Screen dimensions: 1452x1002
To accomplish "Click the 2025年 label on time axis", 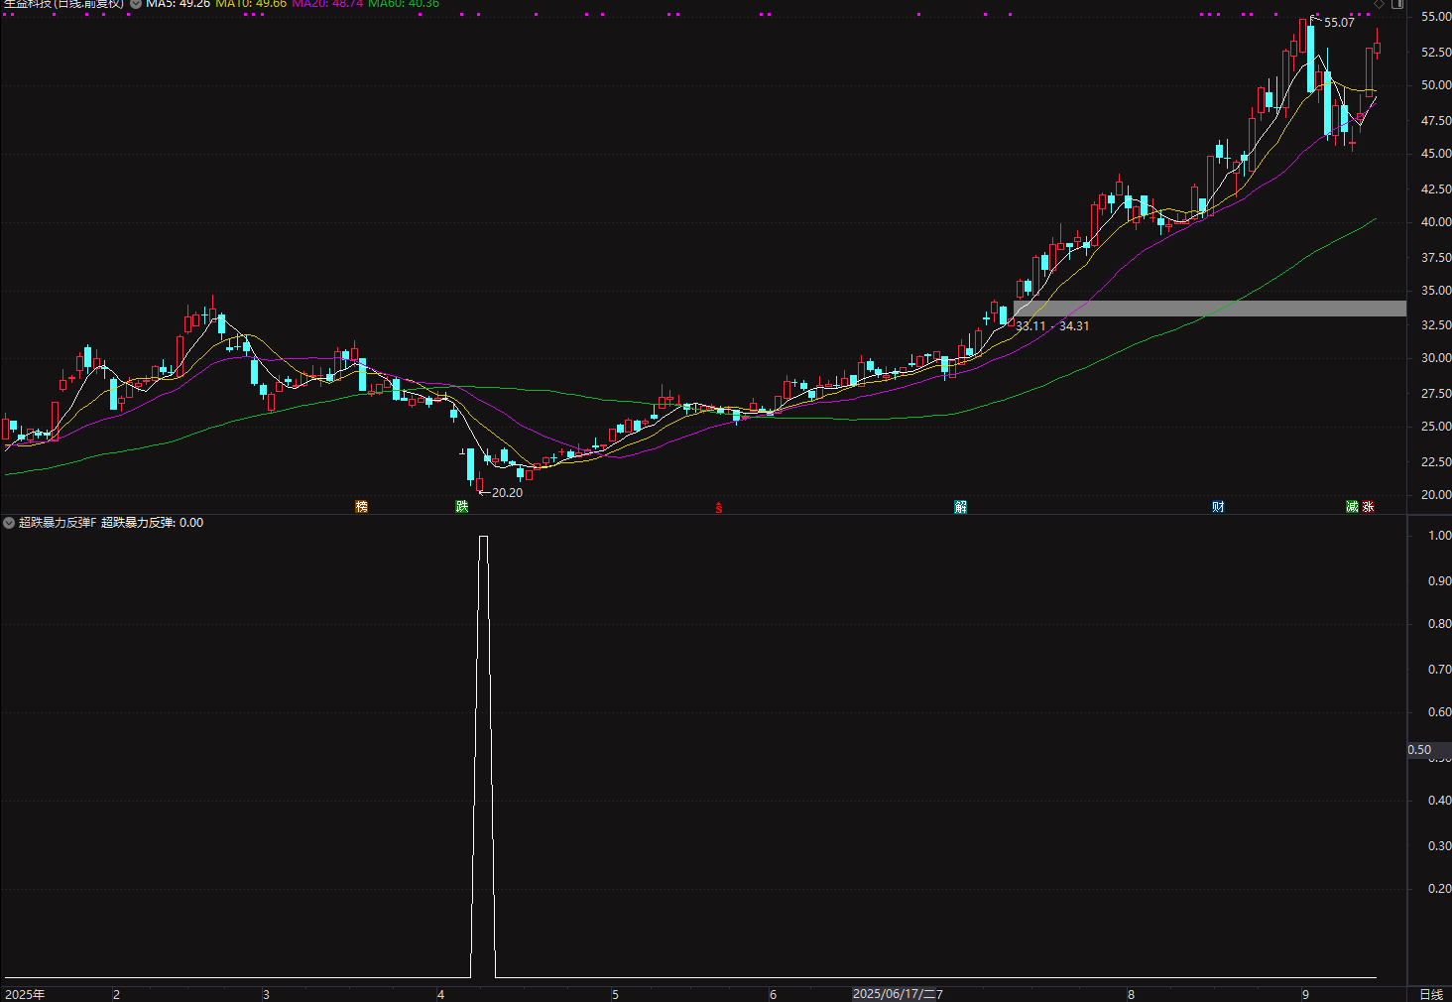I will click(25, 994).
